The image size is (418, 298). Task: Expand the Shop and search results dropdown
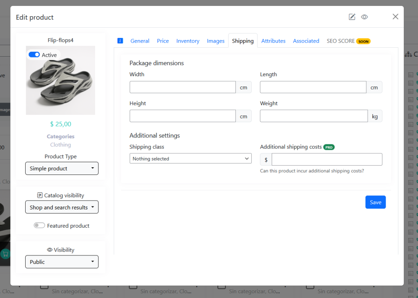pyautogui.click(x=62, y=207)
